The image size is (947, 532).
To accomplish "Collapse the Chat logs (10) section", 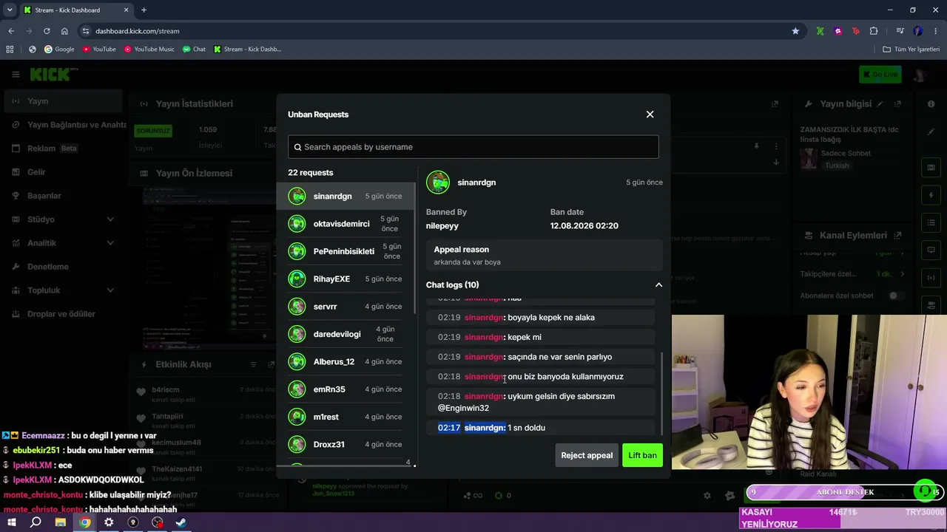I will (x=658, y=284).
